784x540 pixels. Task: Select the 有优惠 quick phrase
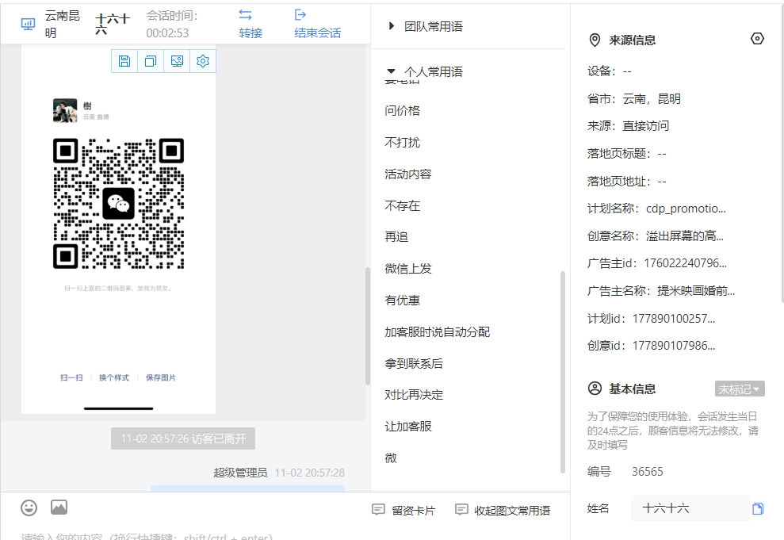[403, 300]
